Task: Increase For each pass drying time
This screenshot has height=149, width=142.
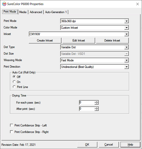Action: [x=97, y=101]
